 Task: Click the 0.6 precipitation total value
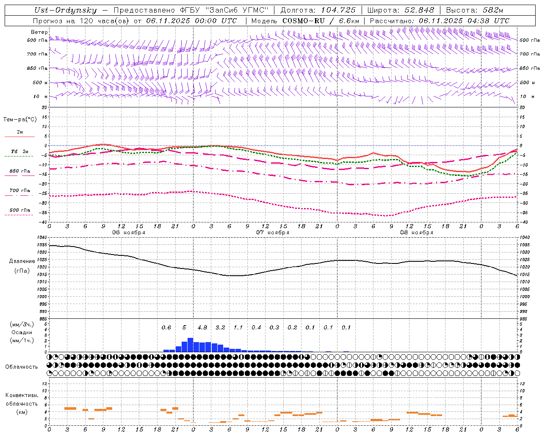[166, 327]
